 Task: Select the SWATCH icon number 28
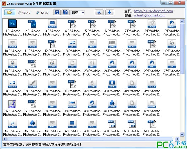click(12, 84)
